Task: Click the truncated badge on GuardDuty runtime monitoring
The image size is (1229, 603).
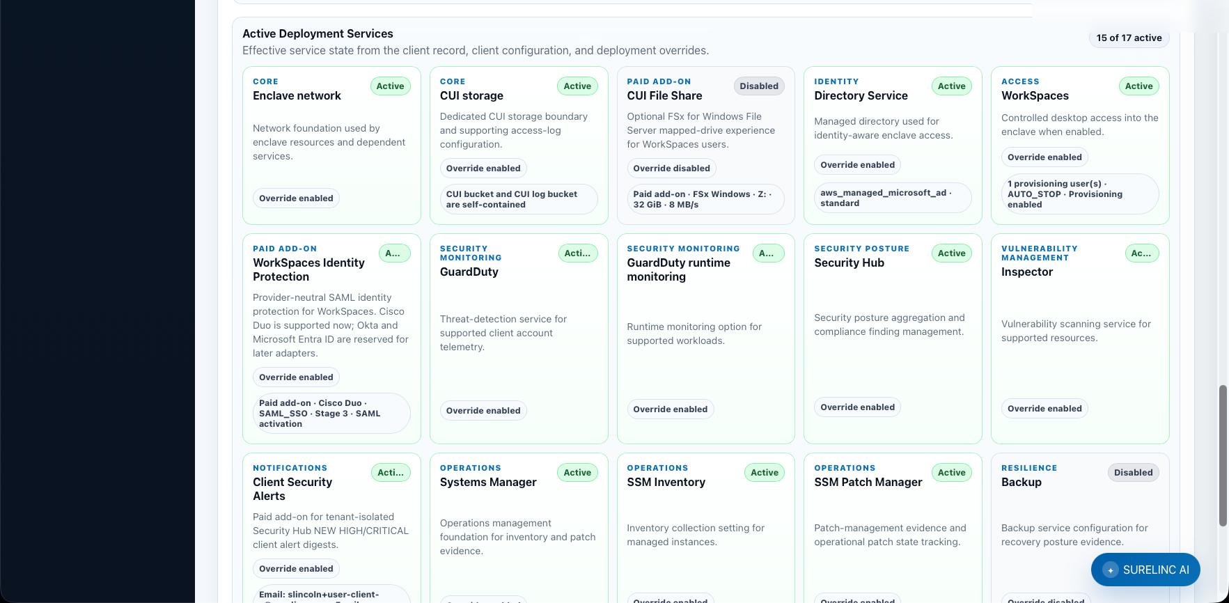Action: pos(768,253)
